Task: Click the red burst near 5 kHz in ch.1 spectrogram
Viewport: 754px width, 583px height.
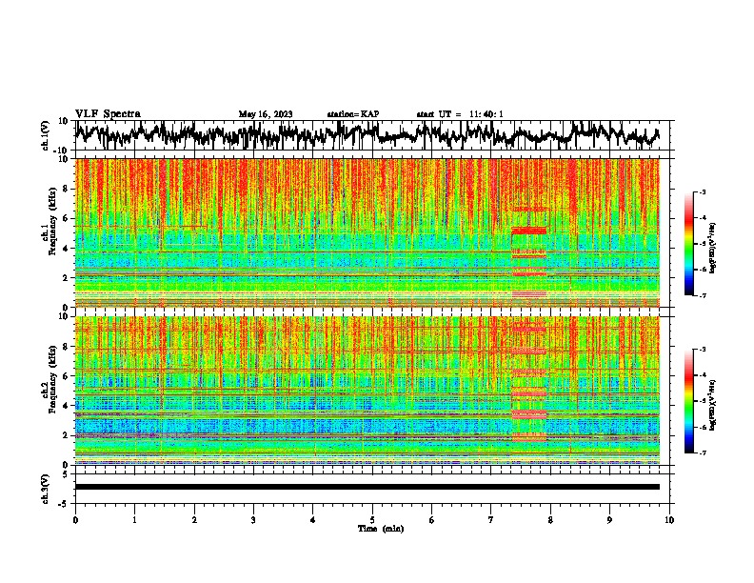Action: click(x=529, y=231)
